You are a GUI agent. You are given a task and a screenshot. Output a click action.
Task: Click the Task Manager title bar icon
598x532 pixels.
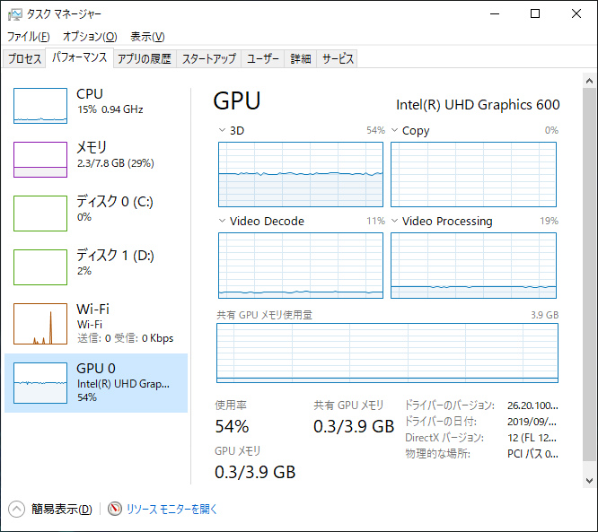[x=15, y=14]
